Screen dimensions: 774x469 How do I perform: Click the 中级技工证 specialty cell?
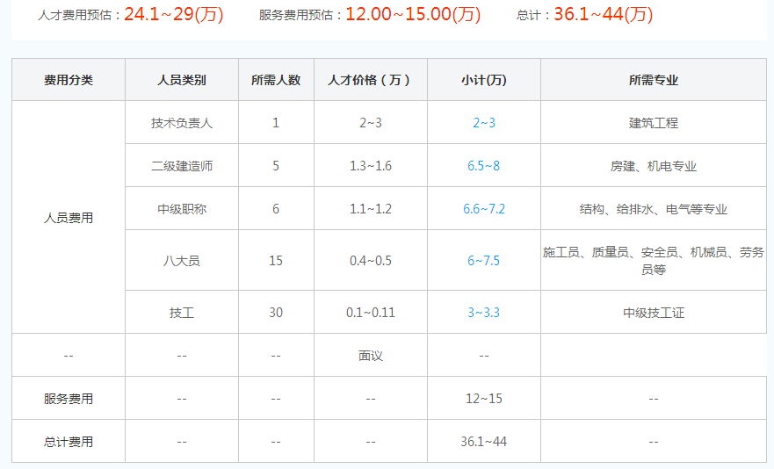pyautogui.click(x=654, y=313)
